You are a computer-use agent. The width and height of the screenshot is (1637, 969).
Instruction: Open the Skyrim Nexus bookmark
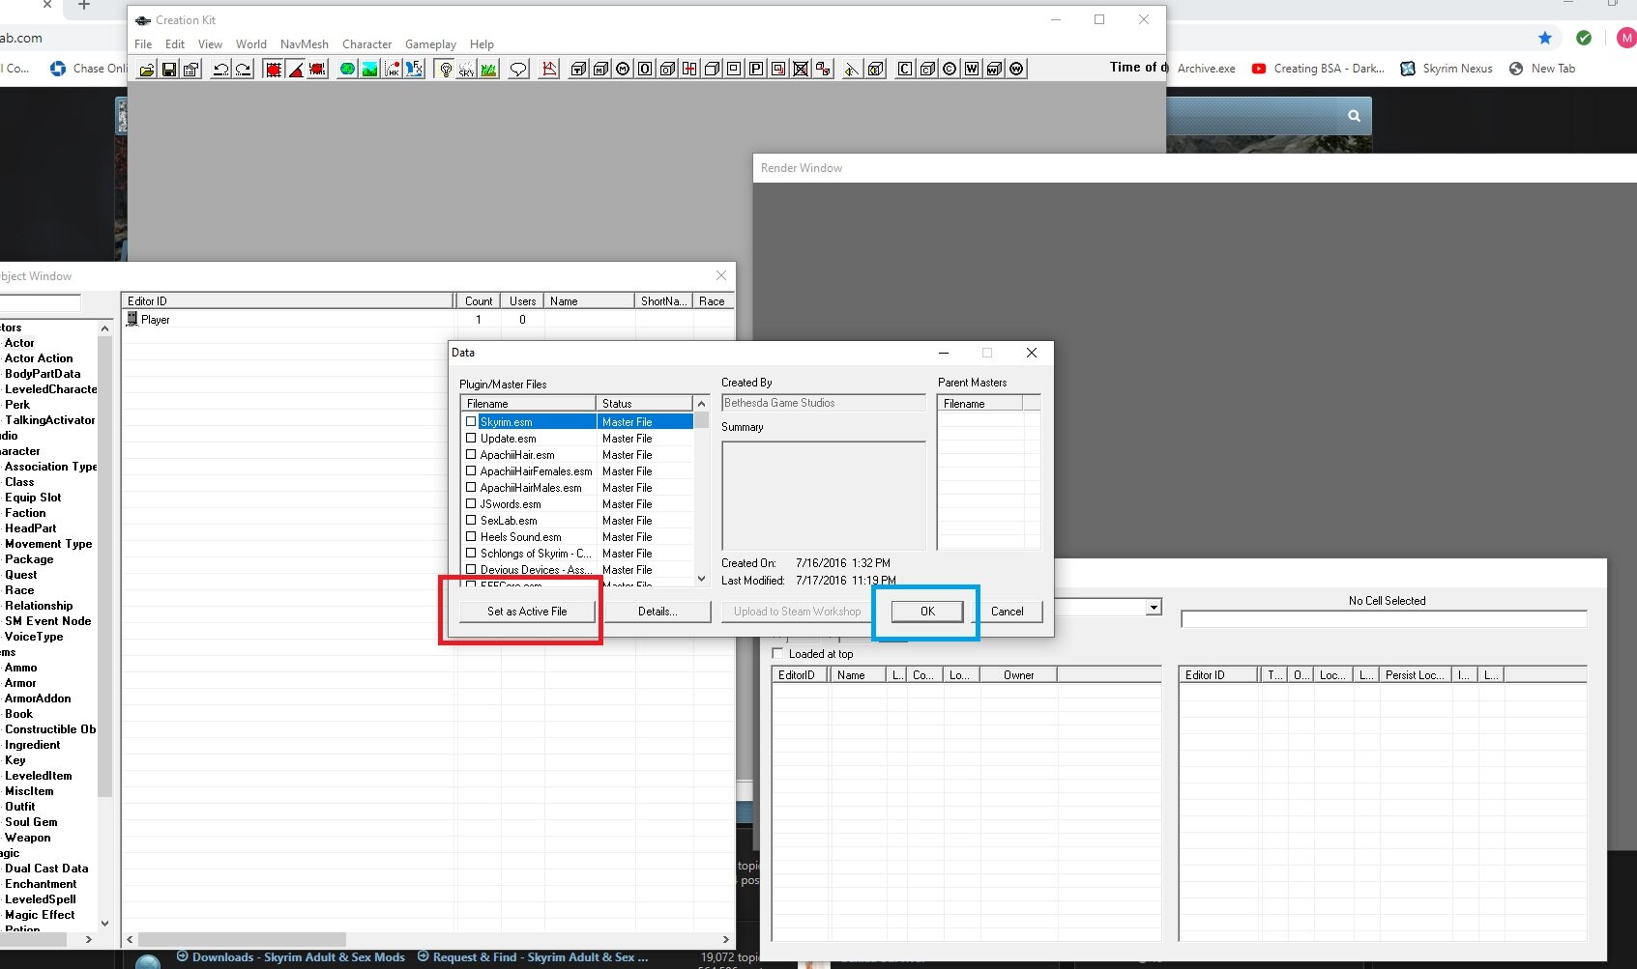(1447, 69)
